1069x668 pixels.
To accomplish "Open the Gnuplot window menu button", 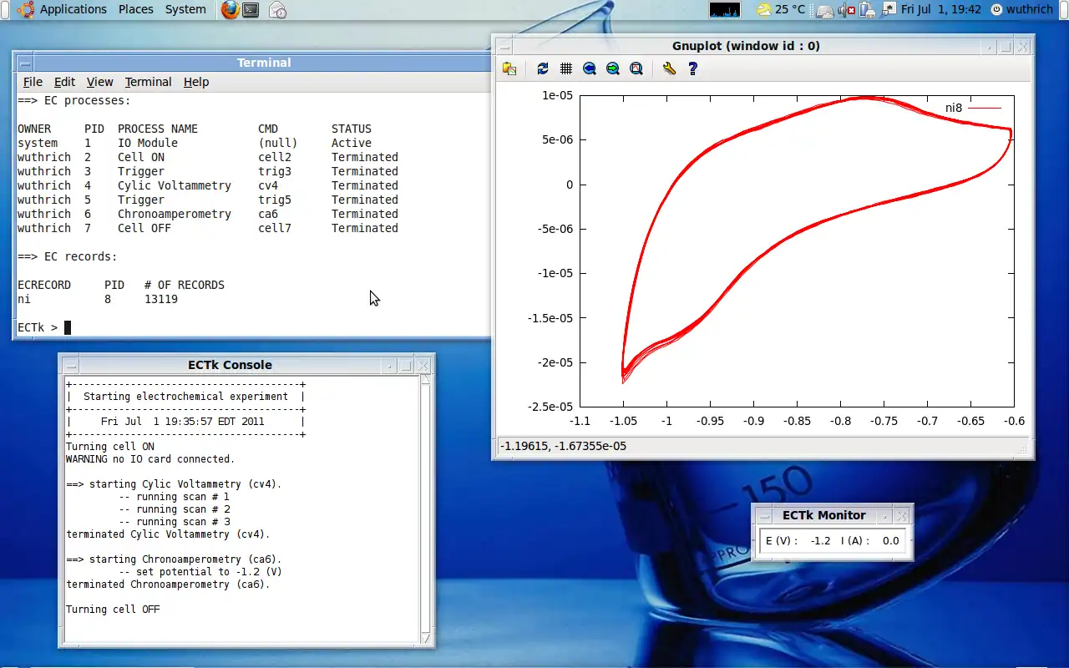I will [x=504, y=46].
